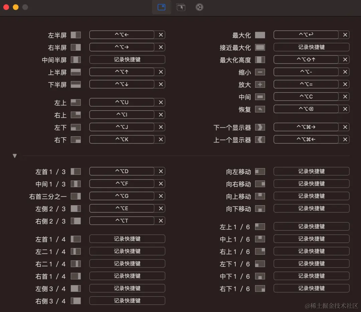Switch to the window snapping layout tab
The image size is (361, 312).
[x=161, y=7]
